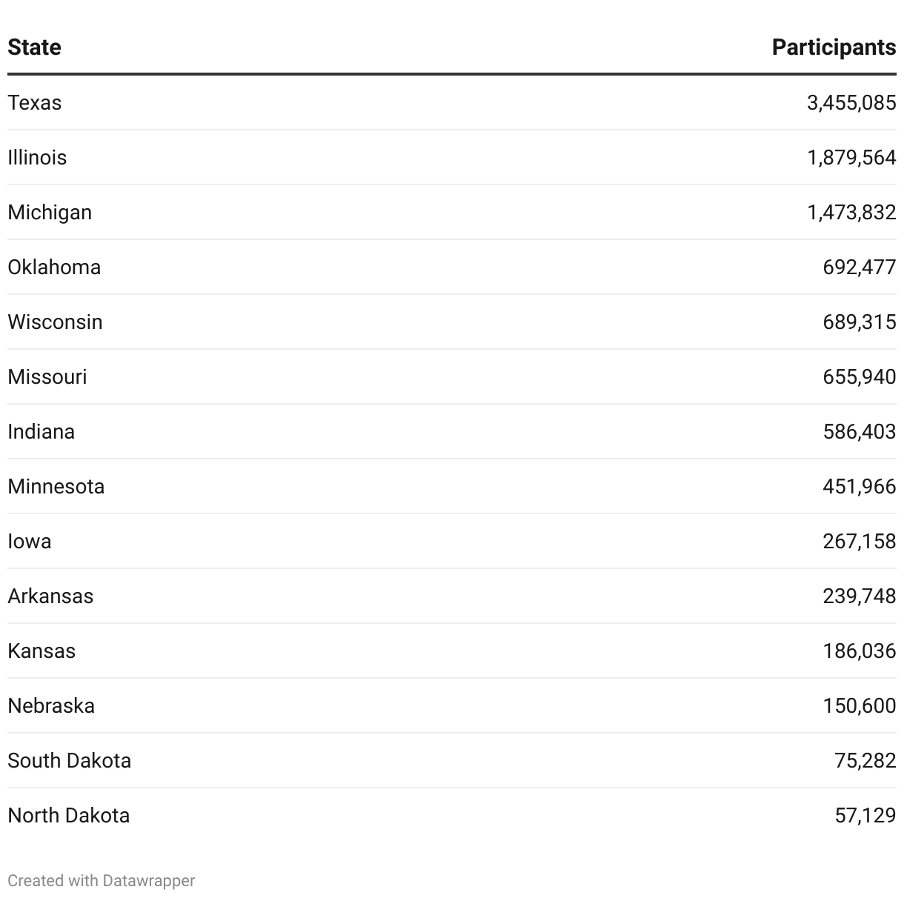This screenshot has height=898, width=904.
Task: Click the Participants column header
Action: click(x=834, y=47)
